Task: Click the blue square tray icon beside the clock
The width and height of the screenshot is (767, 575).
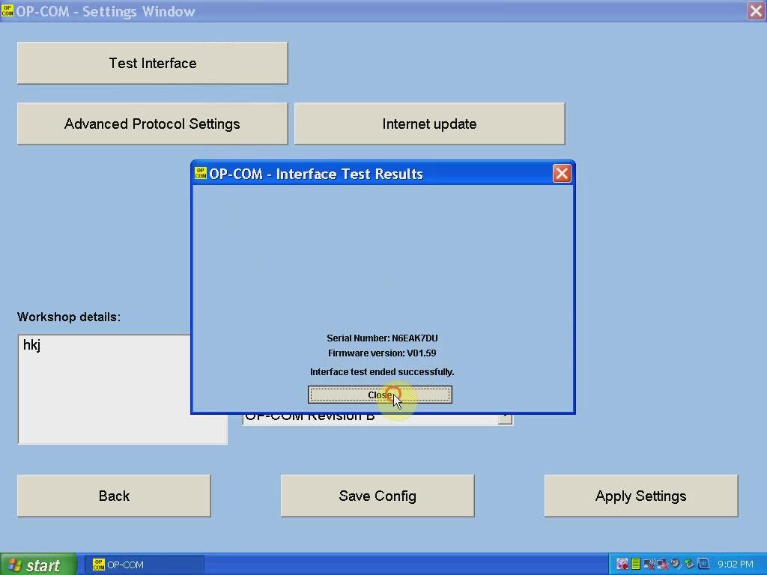Action: click(x=703, y=565)
